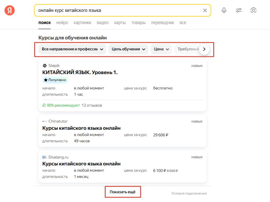Select the 'карты' tab
This screenshot has height=202, width=270.
[x=120, y=23]
